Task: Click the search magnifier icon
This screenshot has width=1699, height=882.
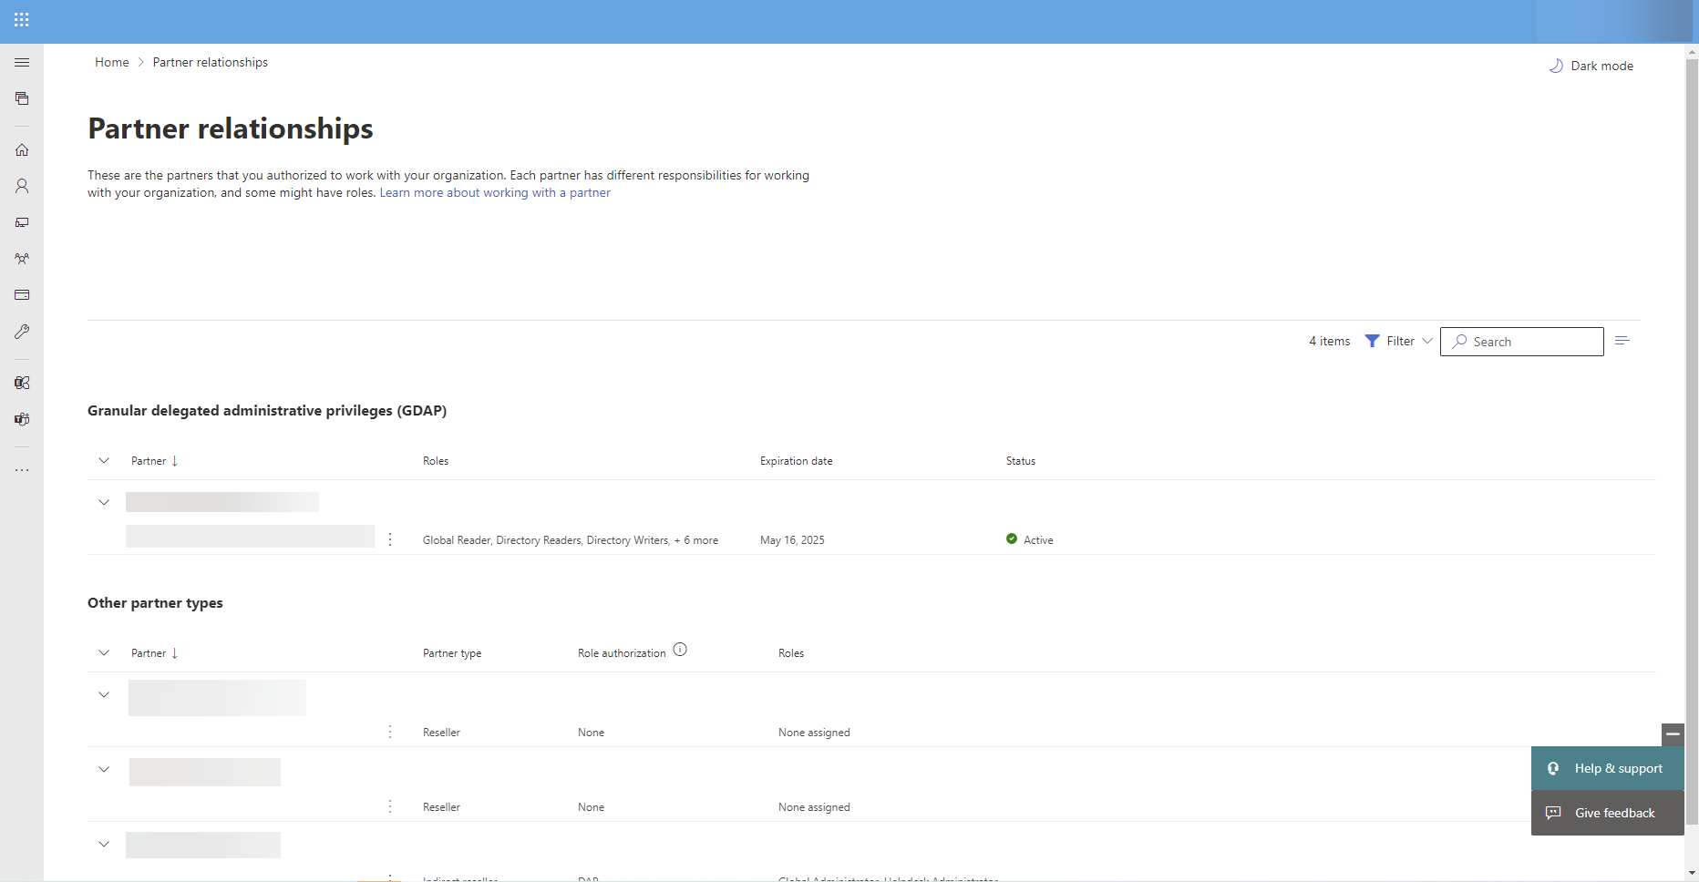Action: pyautogui.click(x=1459, y=341)
